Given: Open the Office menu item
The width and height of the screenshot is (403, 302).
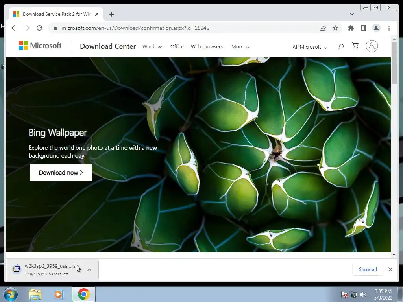Looking at the screenshot, I should click(177, 46).
